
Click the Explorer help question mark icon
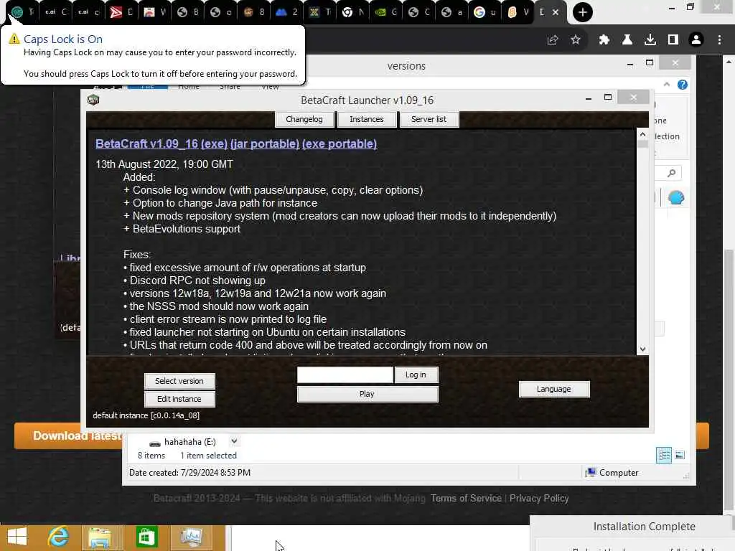683,85
